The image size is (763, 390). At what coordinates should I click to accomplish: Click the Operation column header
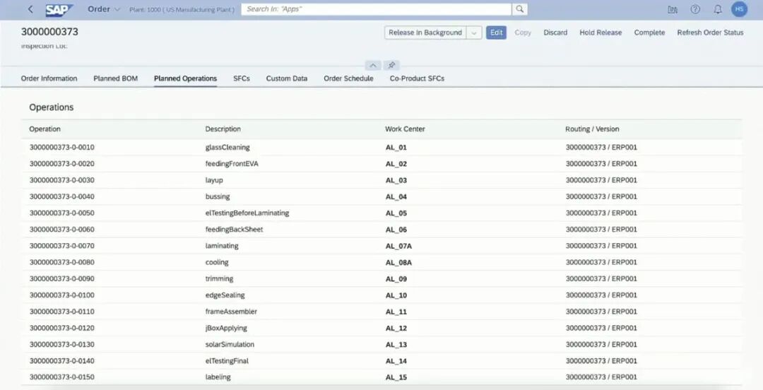pos(45,129)
